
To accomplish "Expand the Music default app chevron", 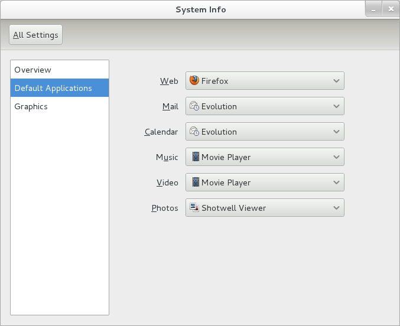I will (336, 157).
